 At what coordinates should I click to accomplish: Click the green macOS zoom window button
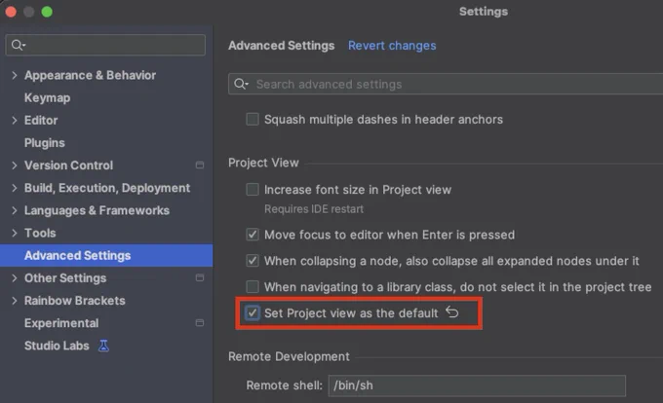(x=47, y=12)
